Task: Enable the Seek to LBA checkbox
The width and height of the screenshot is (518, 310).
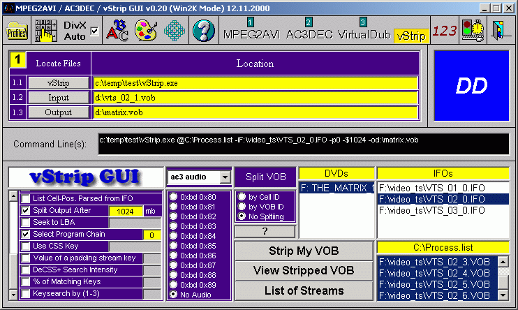Action: pyautogui.click(x=25, y=223)
